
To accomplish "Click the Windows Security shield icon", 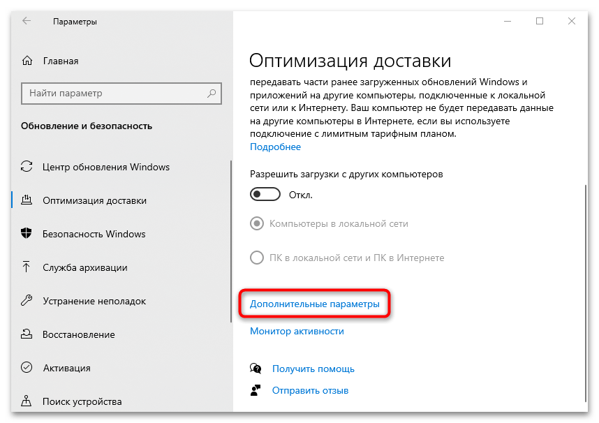I will [27, 234].
